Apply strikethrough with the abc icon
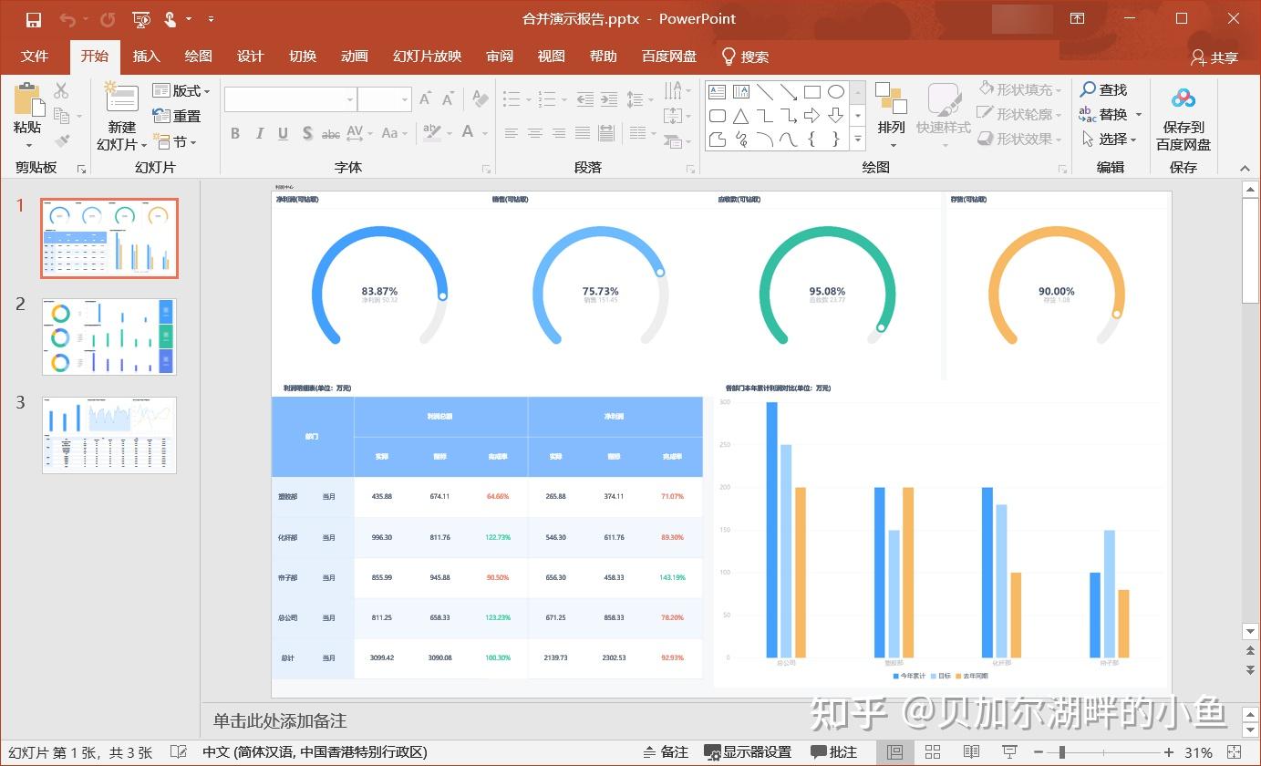The width and height of the screenshot is (1261, 766). click(x=330, y=133)
